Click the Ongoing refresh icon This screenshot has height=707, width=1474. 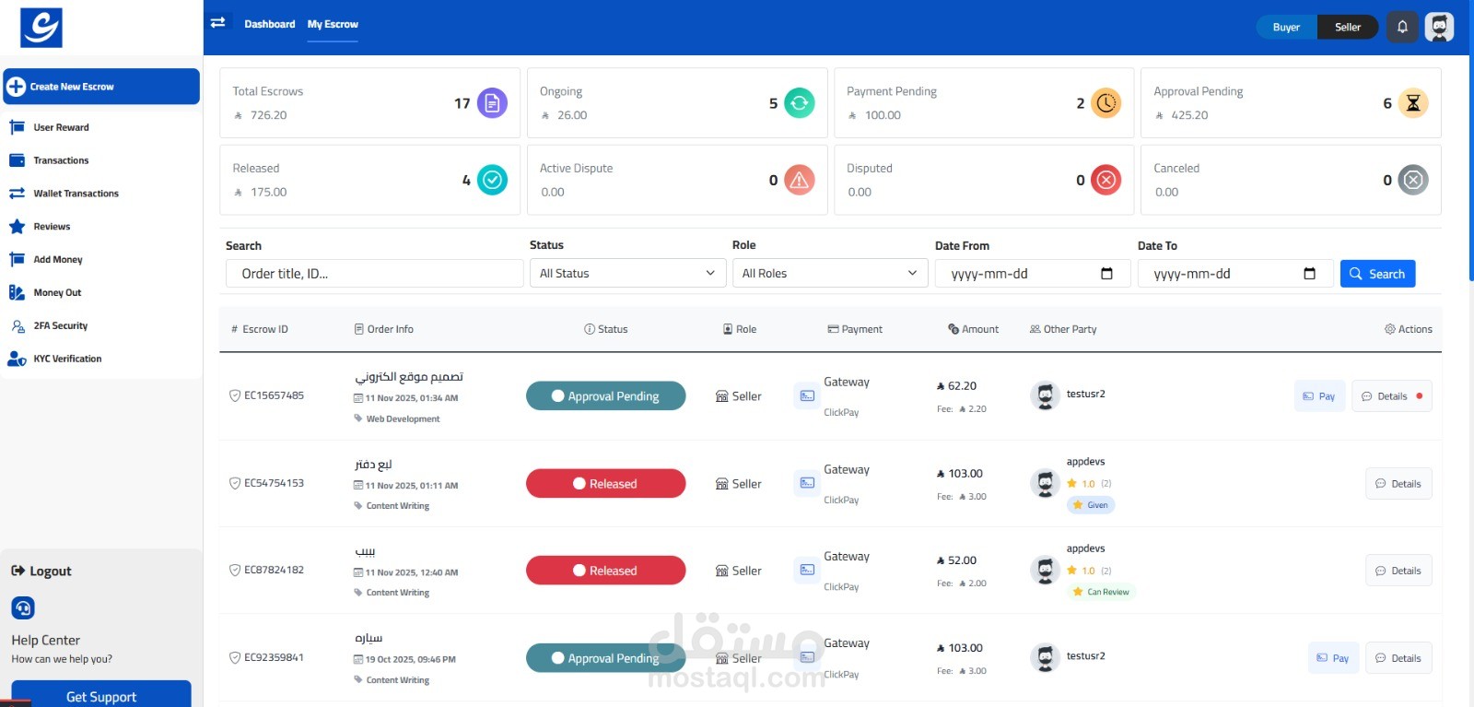(x=800, y=103)
